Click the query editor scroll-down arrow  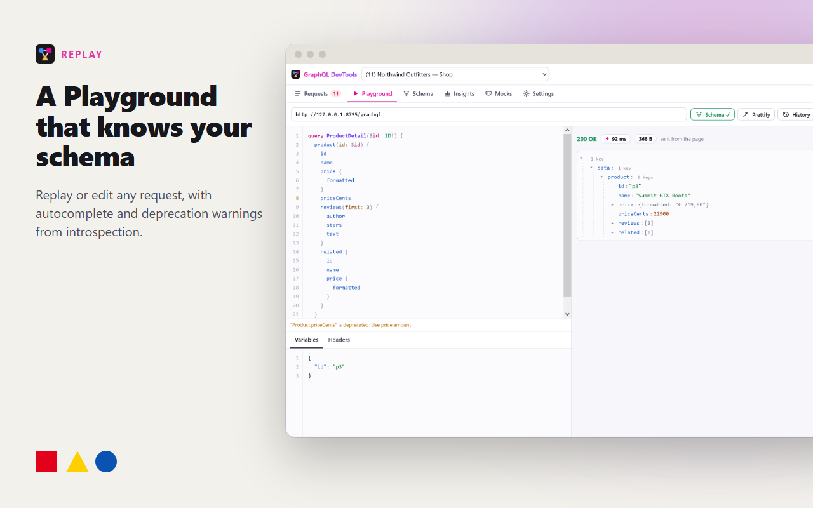pos(567,314)
